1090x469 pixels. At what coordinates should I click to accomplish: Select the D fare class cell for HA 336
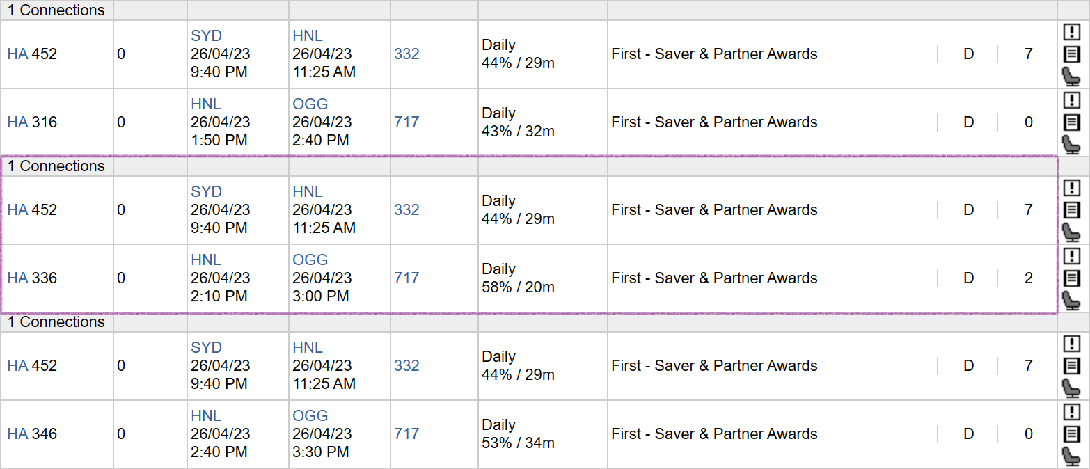tap(968, 278)
